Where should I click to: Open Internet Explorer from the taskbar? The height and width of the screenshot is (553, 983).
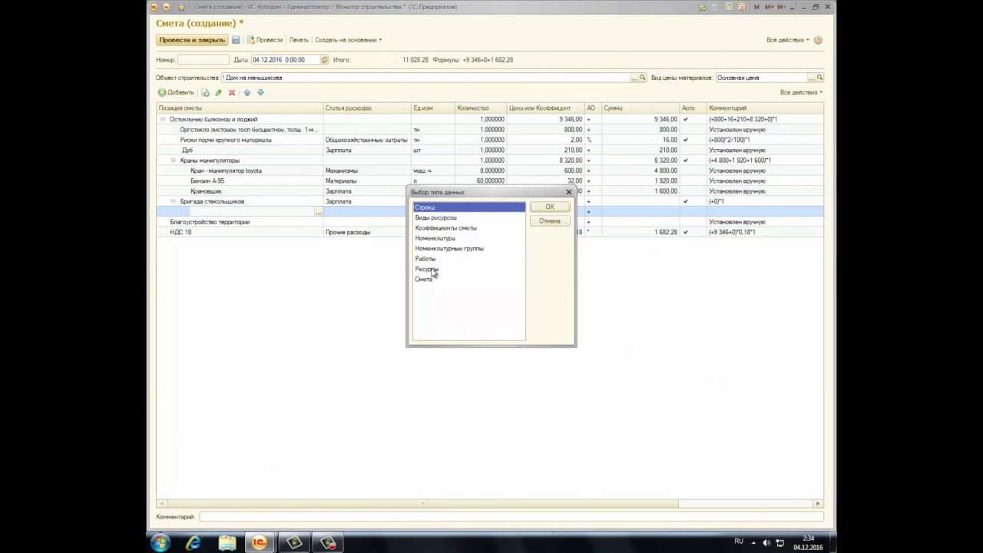coord(194,543)
